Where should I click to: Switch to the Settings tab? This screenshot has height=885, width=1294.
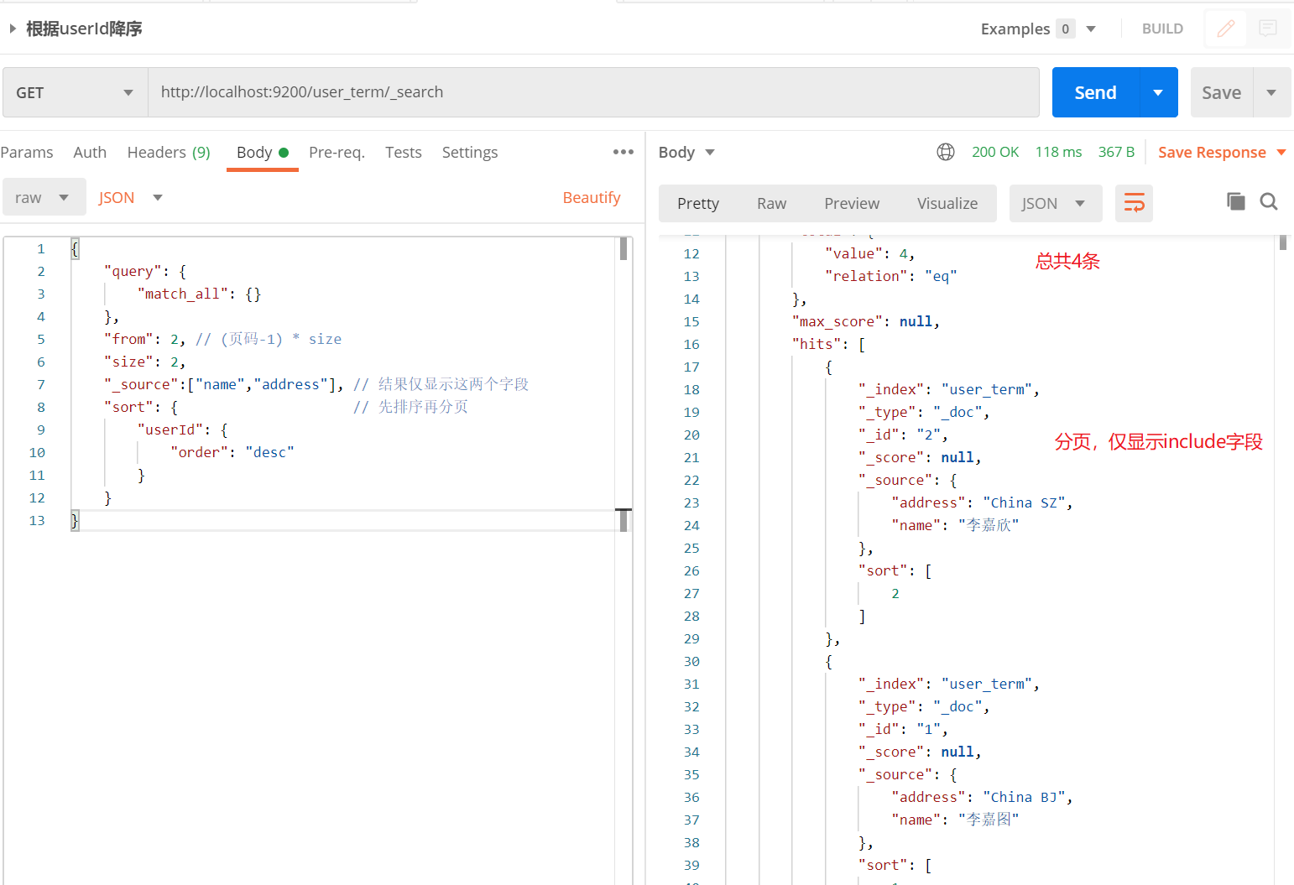470,152
